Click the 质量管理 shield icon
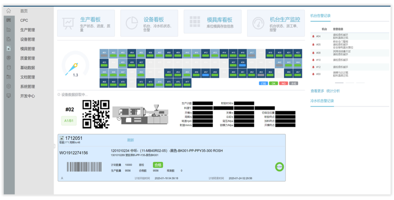This screenshot has height=200, width=394. (9, 58)
